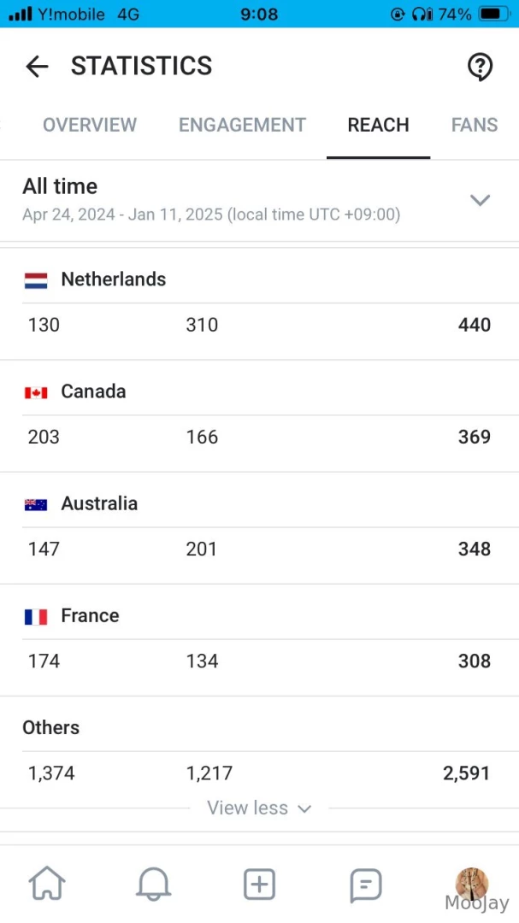Switch to the Engagement tab
The width and height of the screenshot is (519, 923).
click(242, 125)
